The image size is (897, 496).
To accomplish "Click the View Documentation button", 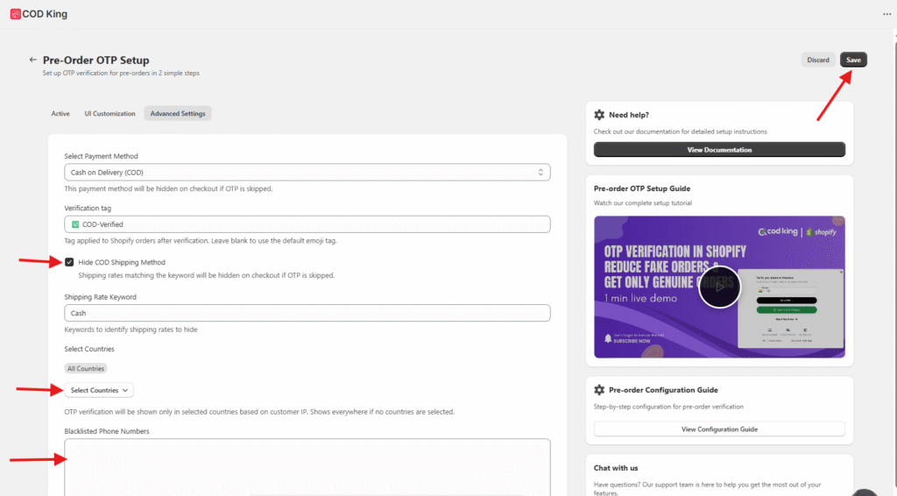I will pos(719,150).
